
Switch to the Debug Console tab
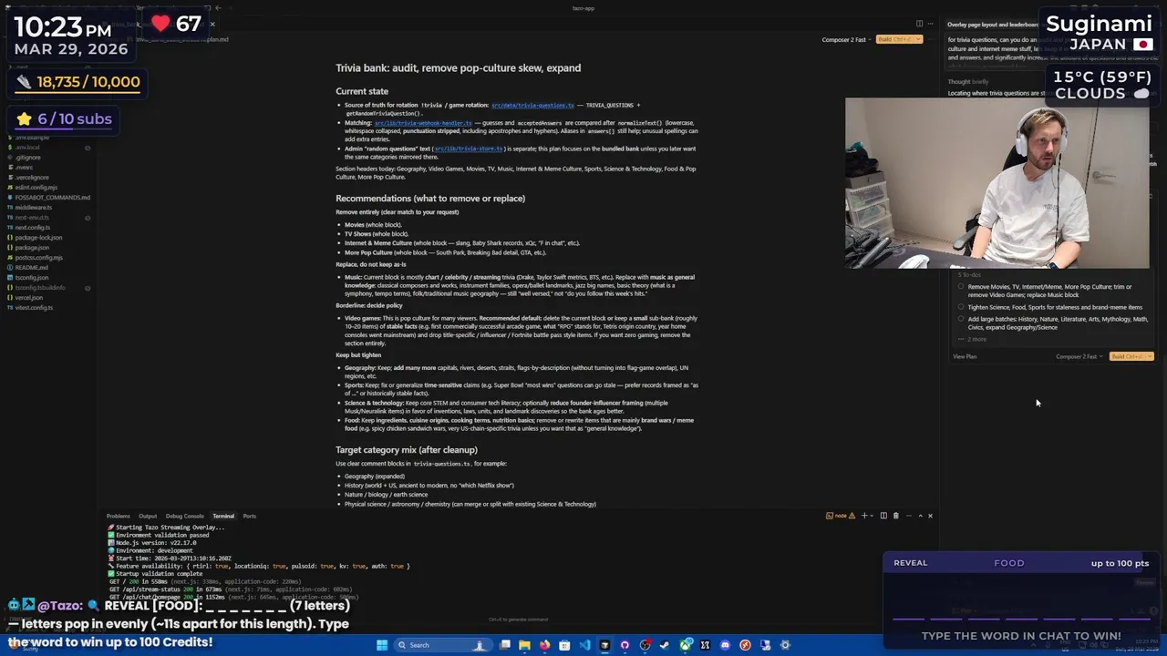click(185, 516)
